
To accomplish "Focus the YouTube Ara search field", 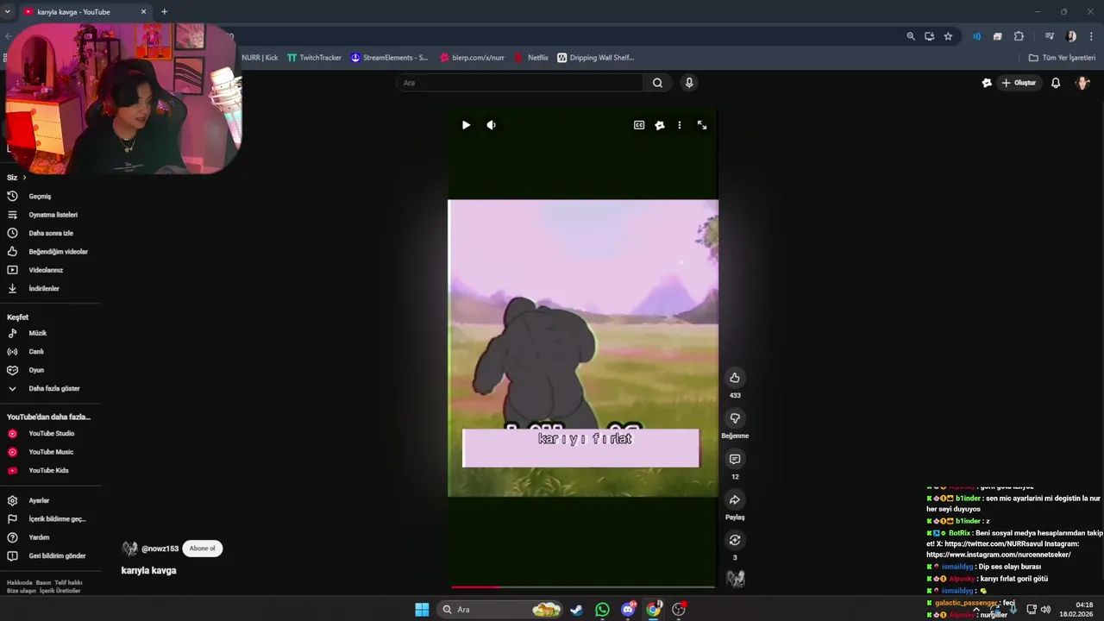I will click(x=520, y=83).
